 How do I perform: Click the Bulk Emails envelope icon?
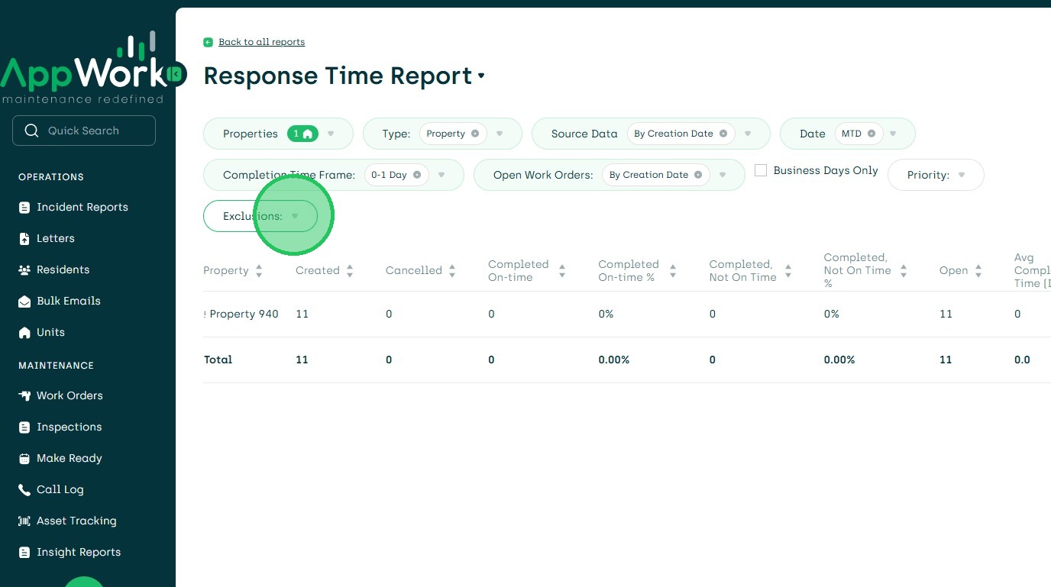24,302
